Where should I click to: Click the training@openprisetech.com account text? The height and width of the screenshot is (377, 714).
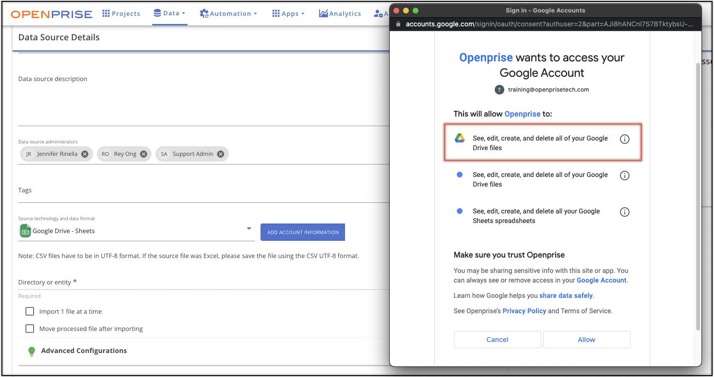pyautogui.click(x=548, y=90)
